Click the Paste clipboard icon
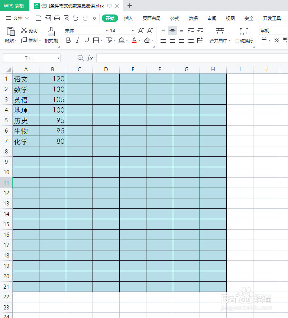This screenshot has height=318, width=288. click(10, 32)
